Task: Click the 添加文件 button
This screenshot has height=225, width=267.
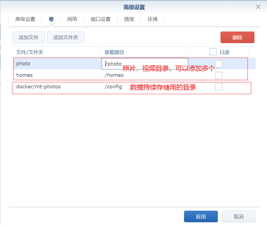Action: pos(29,38)
